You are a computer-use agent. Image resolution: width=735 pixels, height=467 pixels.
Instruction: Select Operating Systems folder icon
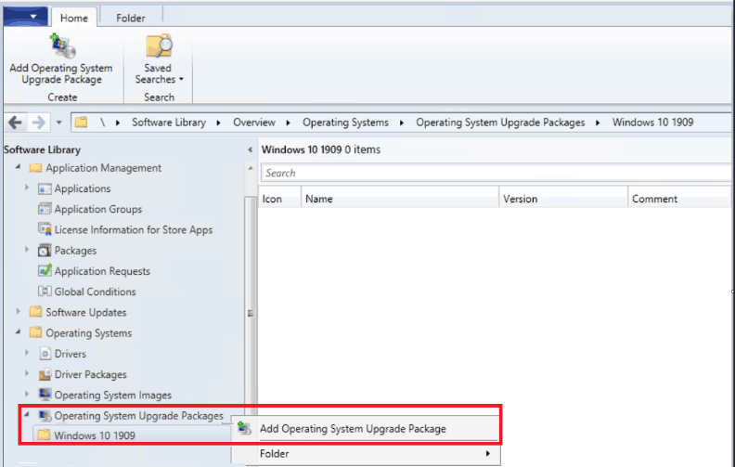pos(35,332)
